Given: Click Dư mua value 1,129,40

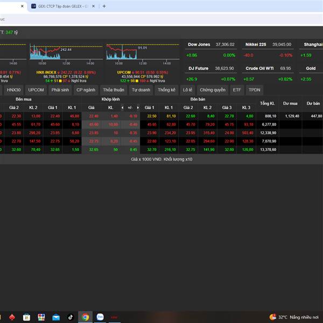Looking at the screenshot, I should pos(292,116).
